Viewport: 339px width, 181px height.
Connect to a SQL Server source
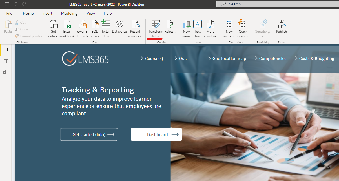click(x=94, y=29)
